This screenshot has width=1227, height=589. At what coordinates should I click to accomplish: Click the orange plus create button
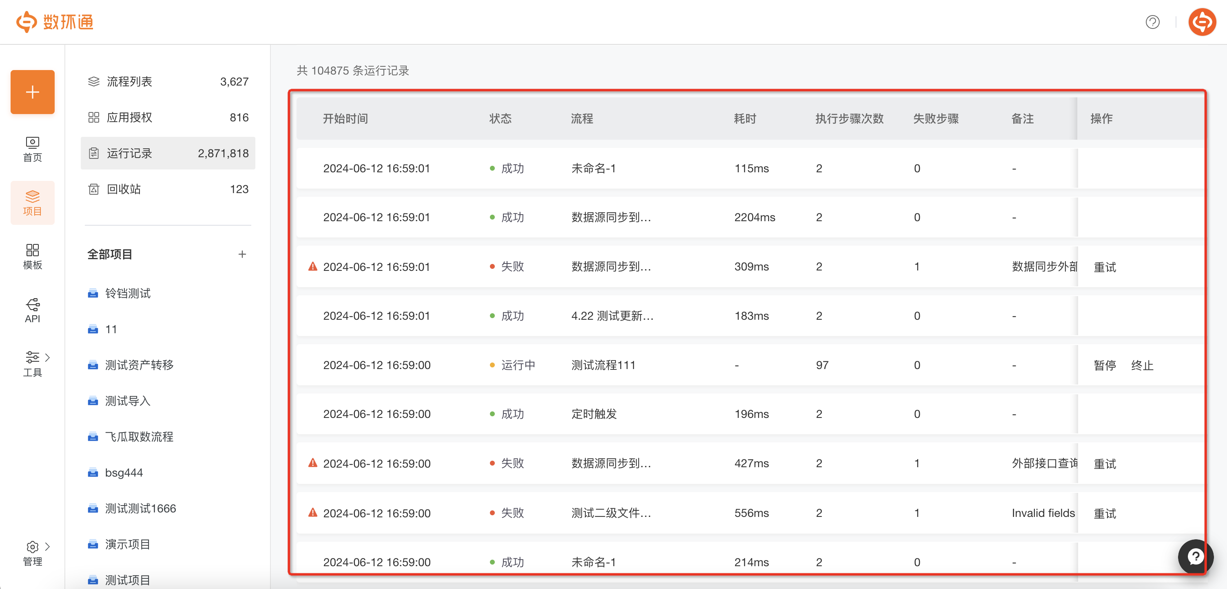click(x=32, y=92)
